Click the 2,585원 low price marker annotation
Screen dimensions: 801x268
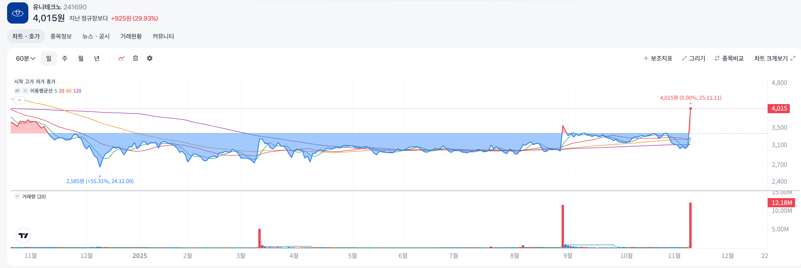[x=100, y=181]
